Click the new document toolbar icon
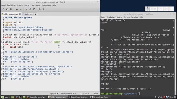Image resolution: width=177 pixels, height=99 pixels. pyautogui.click(x=3, y=9)
